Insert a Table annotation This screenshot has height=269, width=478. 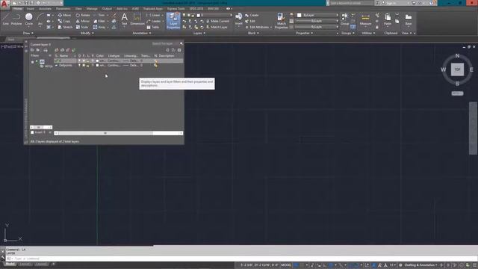click(152, 27)
